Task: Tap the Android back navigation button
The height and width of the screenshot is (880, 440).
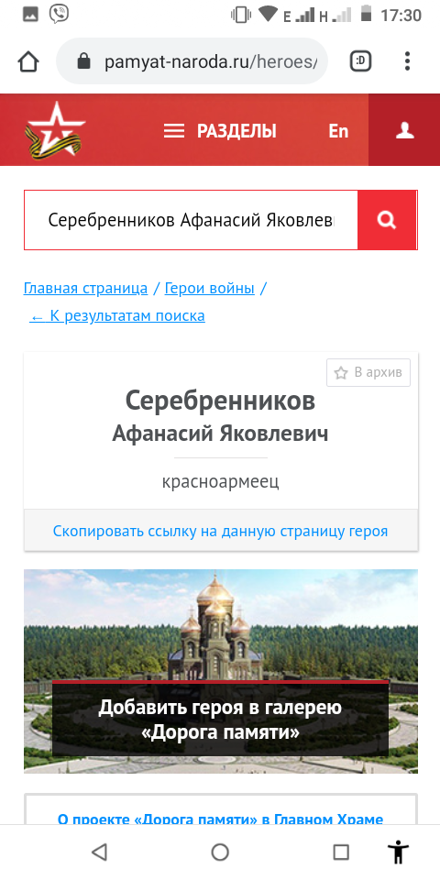Action: (x=99, y=852)
